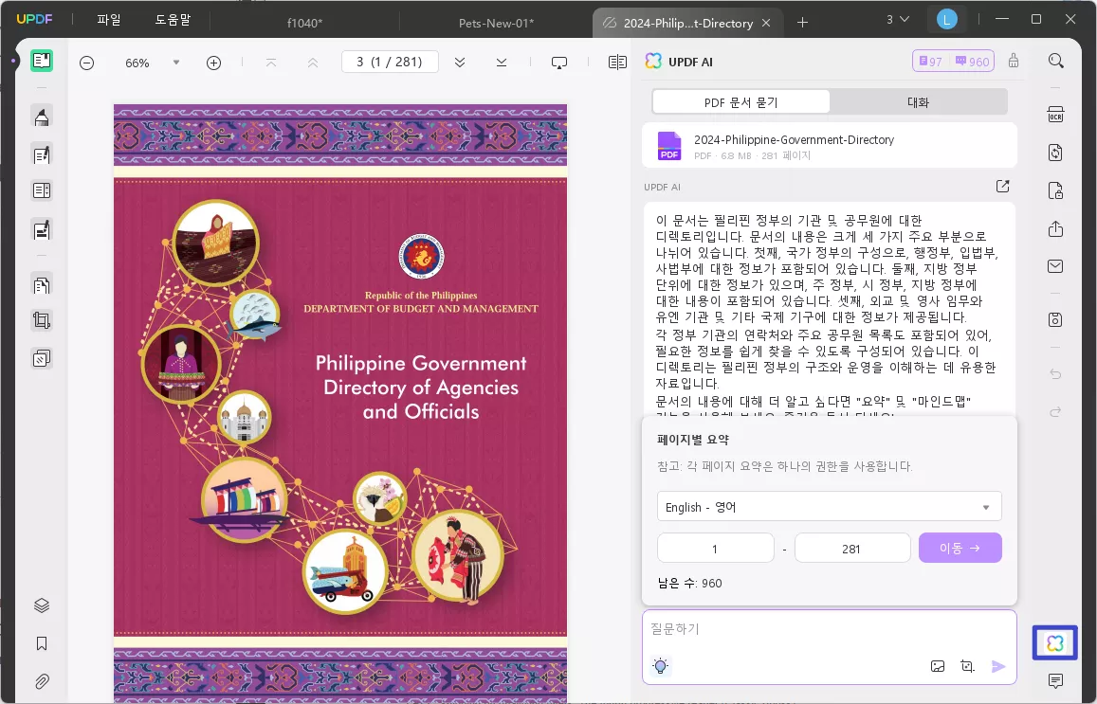Toggle the UPDF AI panel button
Screen dimensions: 1097x704
coord(1055,643)
